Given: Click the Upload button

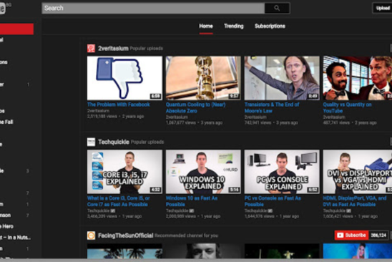Looking at the screenshot, I should pyautogui.click(x=383, y=8).
